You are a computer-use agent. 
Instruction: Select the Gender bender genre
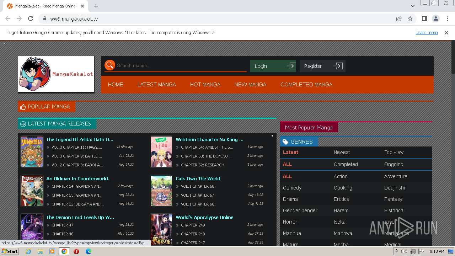click(x=300, y=210)
